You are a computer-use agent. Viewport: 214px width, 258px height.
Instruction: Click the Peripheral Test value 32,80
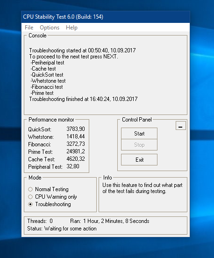click(x=73, y=166)
